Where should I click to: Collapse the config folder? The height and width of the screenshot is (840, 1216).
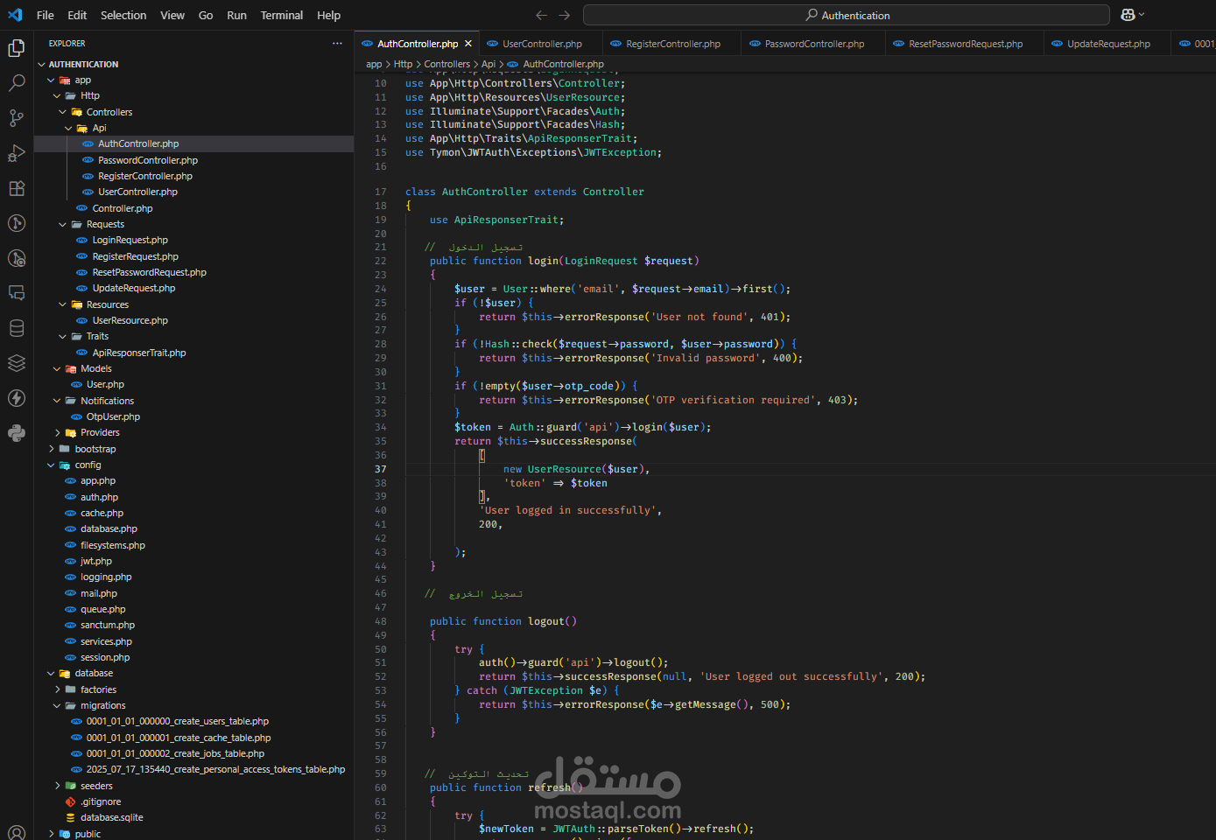pos(51,465)
